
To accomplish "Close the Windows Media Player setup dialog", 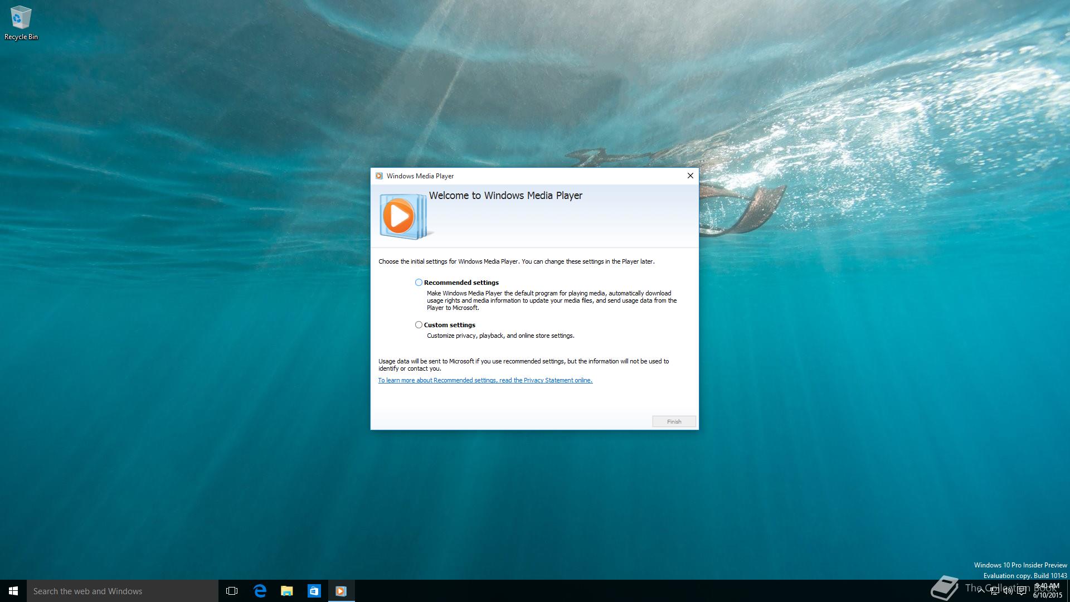I will (690, 176).
